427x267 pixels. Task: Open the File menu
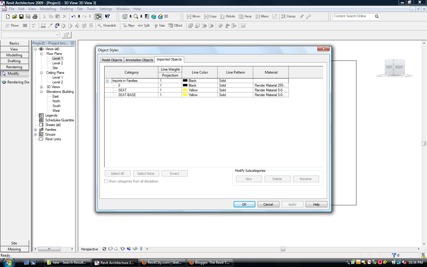point(12,9)
